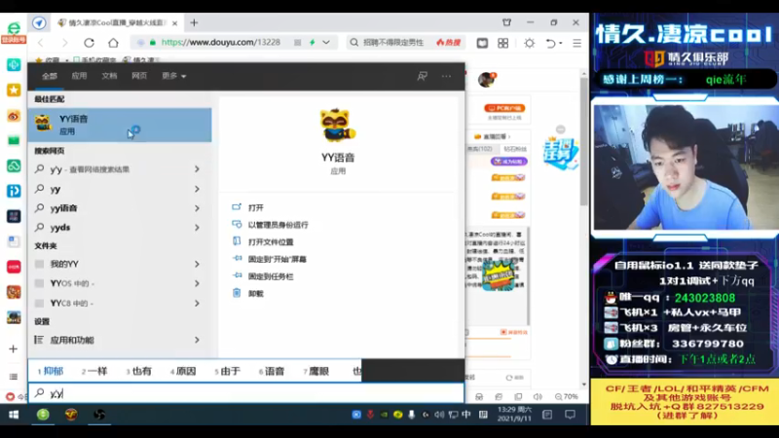Click the 70% page zoom control

tap(567, 397)
